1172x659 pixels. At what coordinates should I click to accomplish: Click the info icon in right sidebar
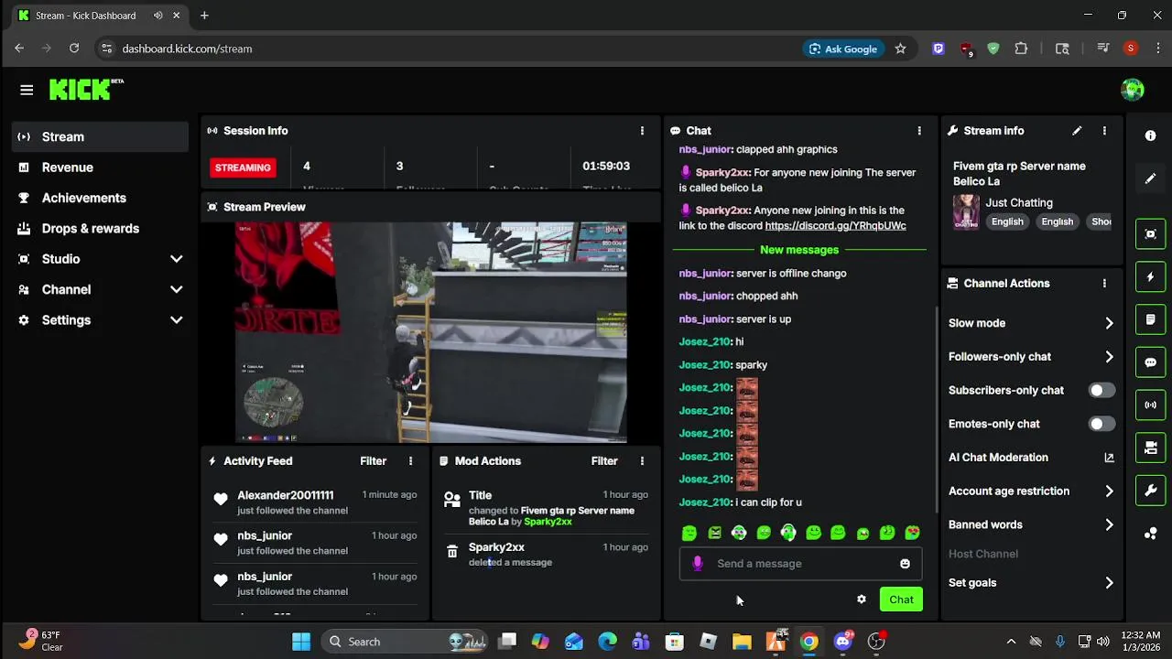(1151, 135)
